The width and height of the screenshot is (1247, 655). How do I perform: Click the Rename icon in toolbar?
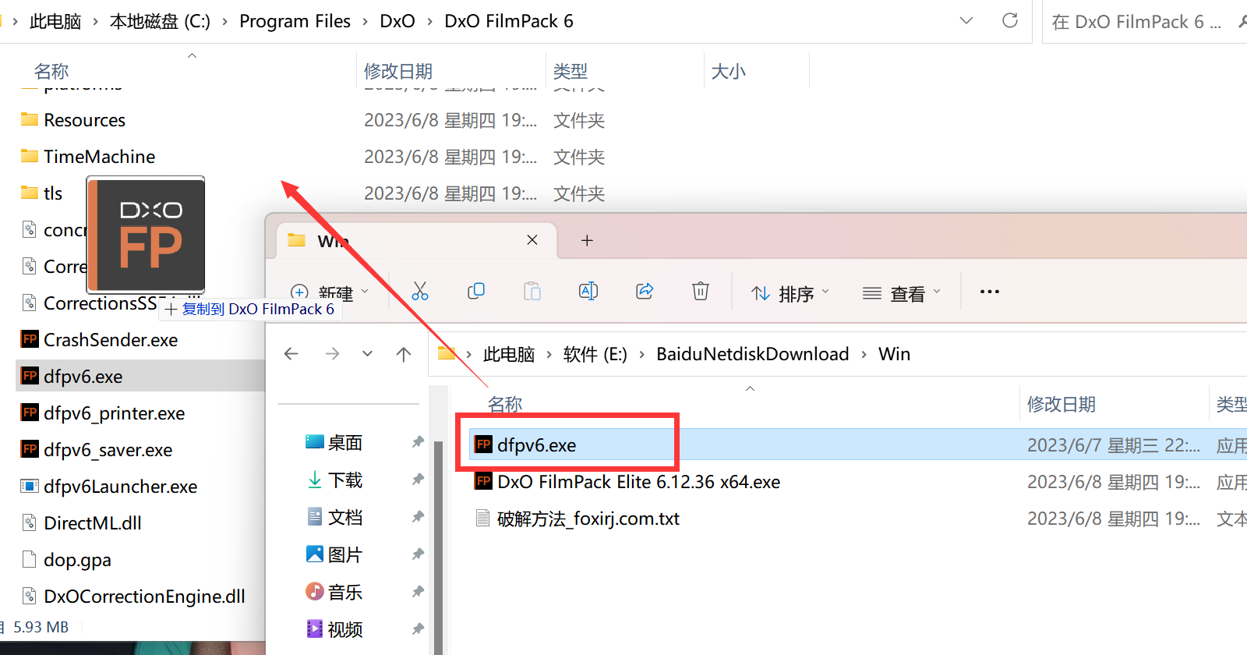point(588,292)
